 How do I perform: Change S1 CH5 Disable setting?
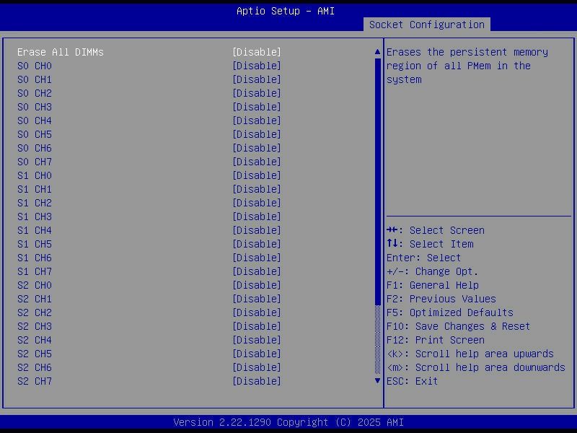[x=257, y=244]
